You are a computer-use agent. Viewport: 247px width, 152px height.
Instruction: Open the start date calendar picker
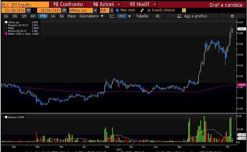coord(28,10)
